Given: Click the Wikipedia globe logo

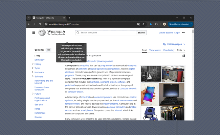Looking at the screenshot, I should tap(42, 33).
